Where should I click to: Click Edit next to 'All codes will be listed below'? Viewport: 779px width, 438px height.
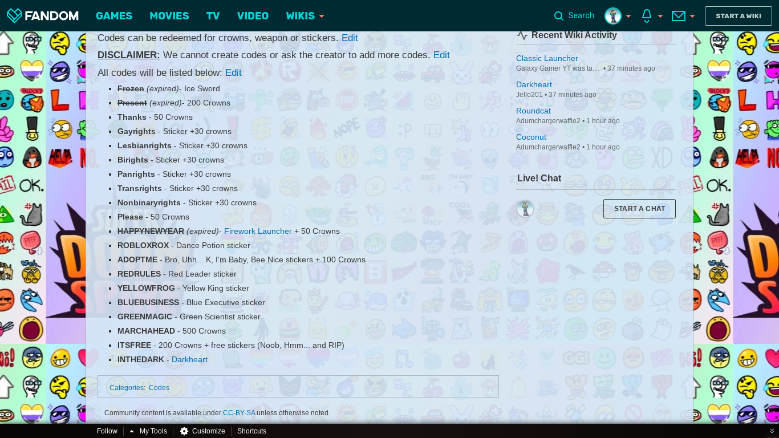(233, 73)
